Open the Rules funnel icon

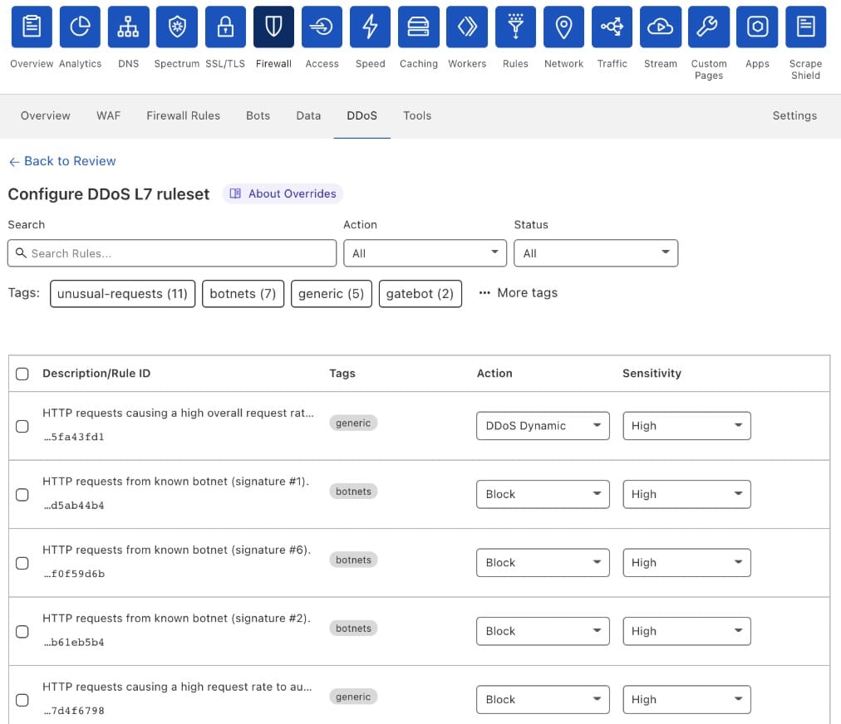pyautogui.click(x=515, y=27)
